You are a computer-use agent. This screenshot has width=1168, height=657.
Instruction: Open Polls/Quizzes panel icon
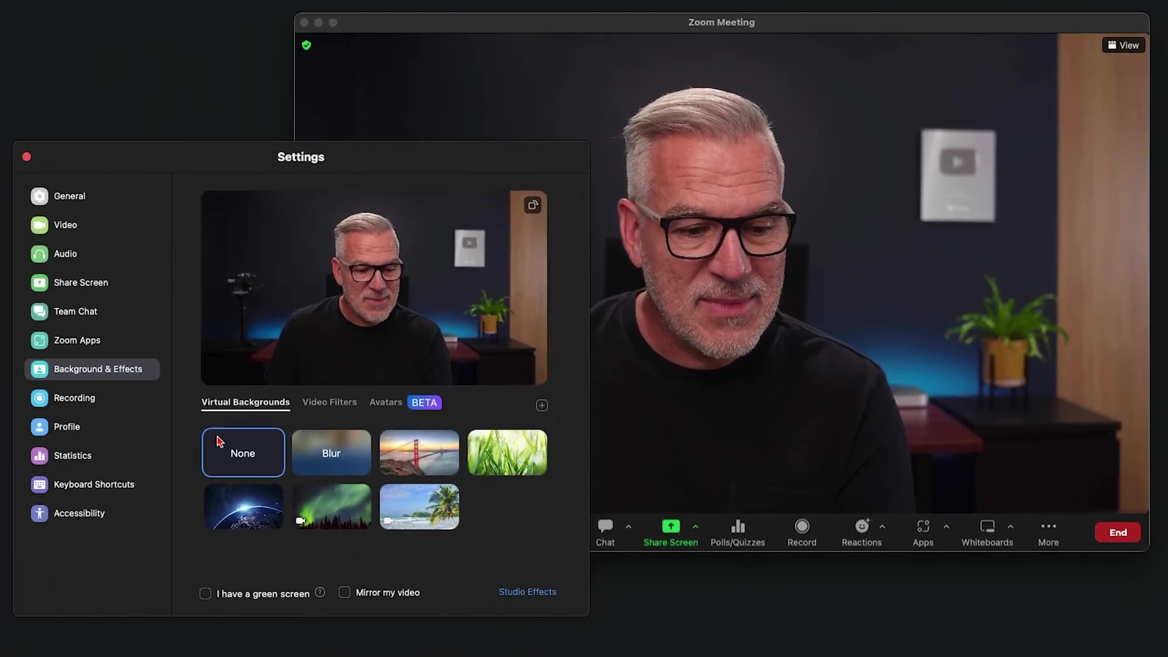(737, 526)
